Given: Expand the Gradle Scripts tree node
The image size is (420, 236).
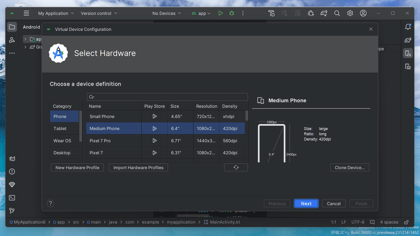Looking at the screenshot, I should click(26, 47).
